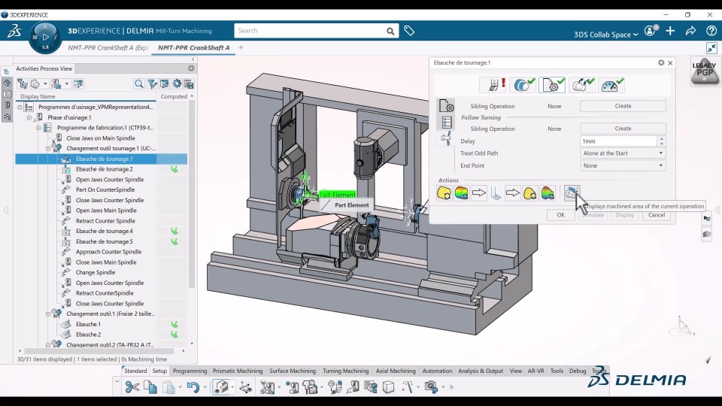722x406 pixels.
Task: Select the strategy parameters tab with gear
Action: pos(551,85)
